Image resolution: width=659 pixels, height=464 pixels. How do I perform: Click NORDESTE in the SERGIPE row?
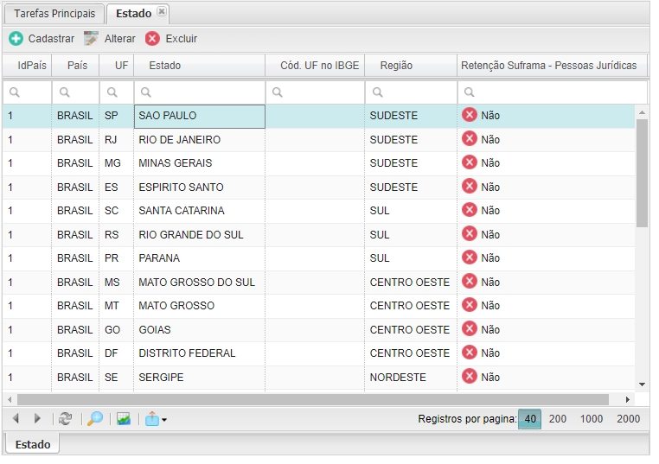(398, 378)
